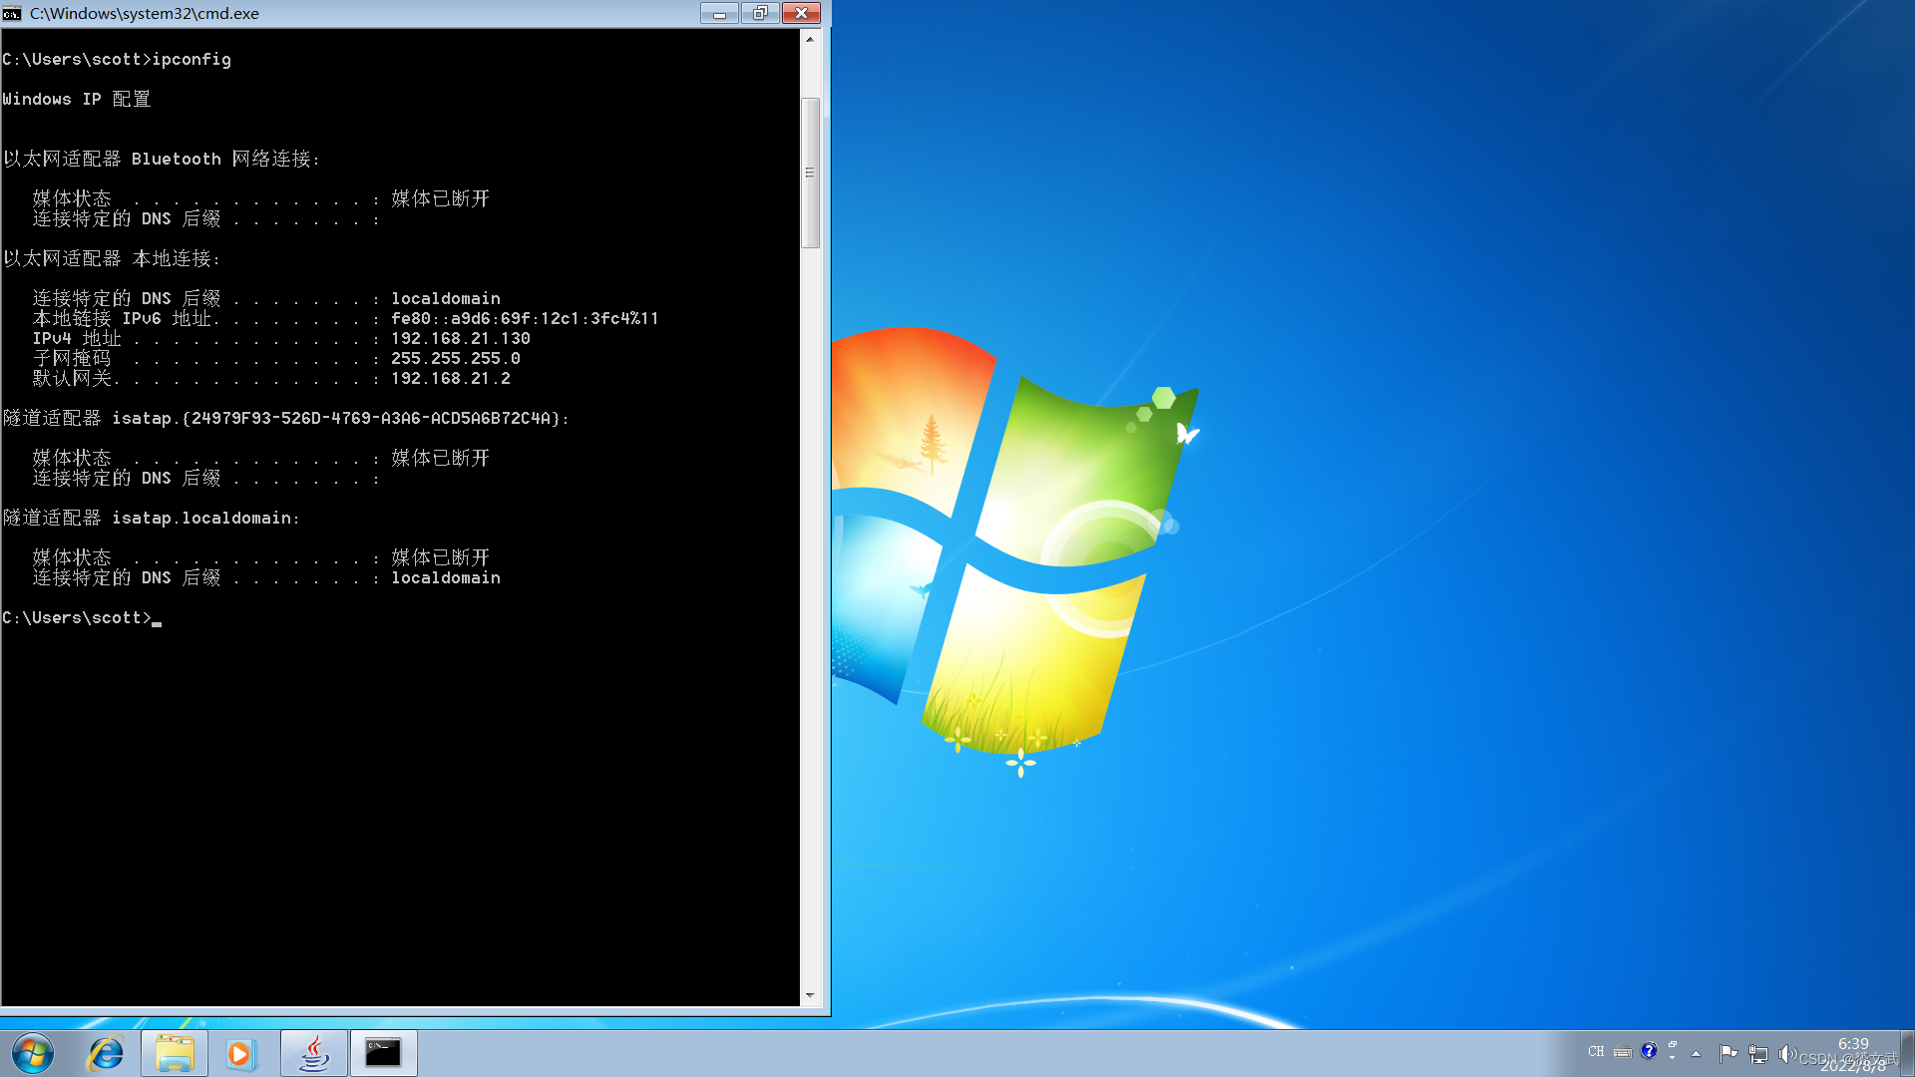Click cmd scrollbar down arrow
The width and height of the screenshot is (1915, 1077).
tap(810, 995)
